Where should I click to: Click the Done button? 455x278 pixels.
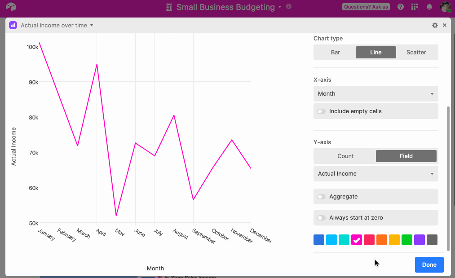(x=429, y=265)
